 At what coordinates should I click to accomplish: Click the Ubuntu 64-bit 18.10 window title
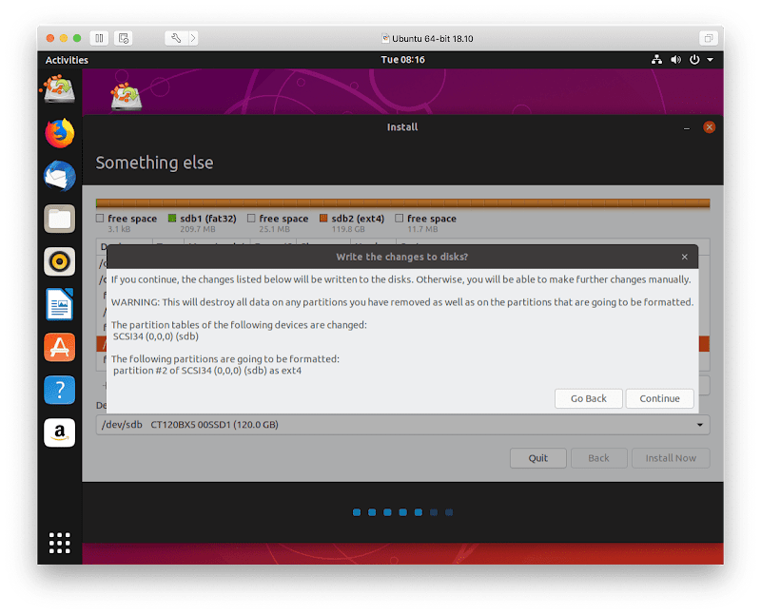(433, 38)
